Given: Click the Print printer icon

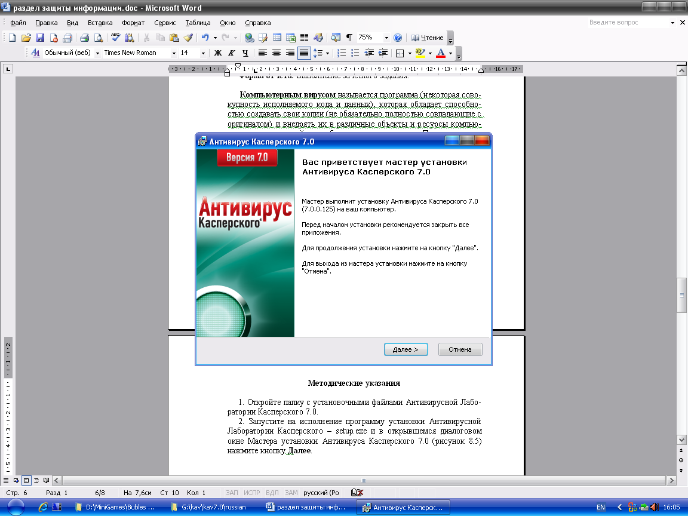Looking at the screenshot, I should 85,38.
